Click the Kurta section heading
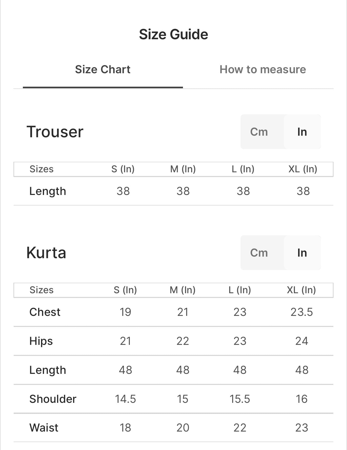Image resolution: width=347 pixels, height=450 pixels. pyautogui.click(x=46, y=253)
